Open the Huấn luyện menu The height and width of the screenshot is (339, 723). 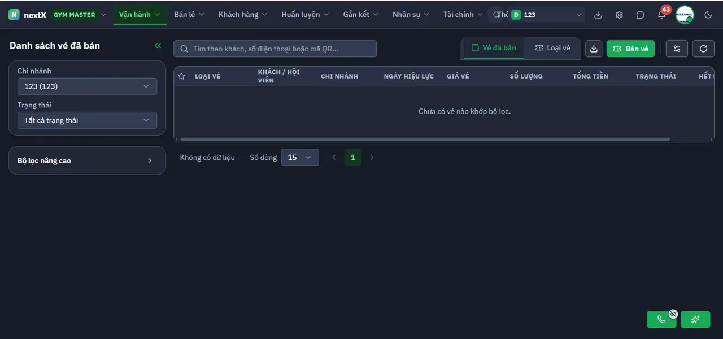306,15
